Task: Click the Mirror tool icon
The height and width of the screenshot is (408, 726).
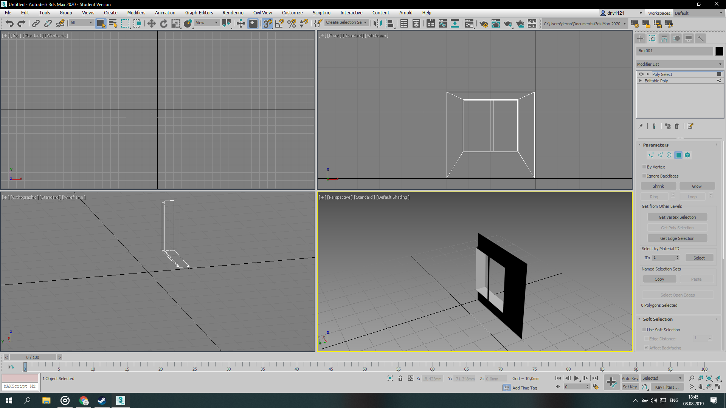Action: (377, 24)
